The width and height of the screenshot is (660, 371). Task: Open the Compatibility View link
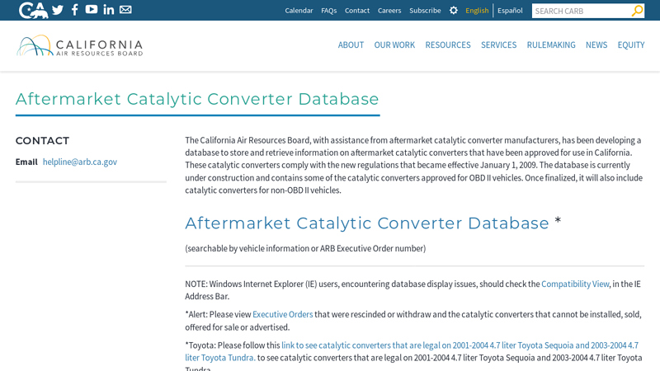pos(575,284)
